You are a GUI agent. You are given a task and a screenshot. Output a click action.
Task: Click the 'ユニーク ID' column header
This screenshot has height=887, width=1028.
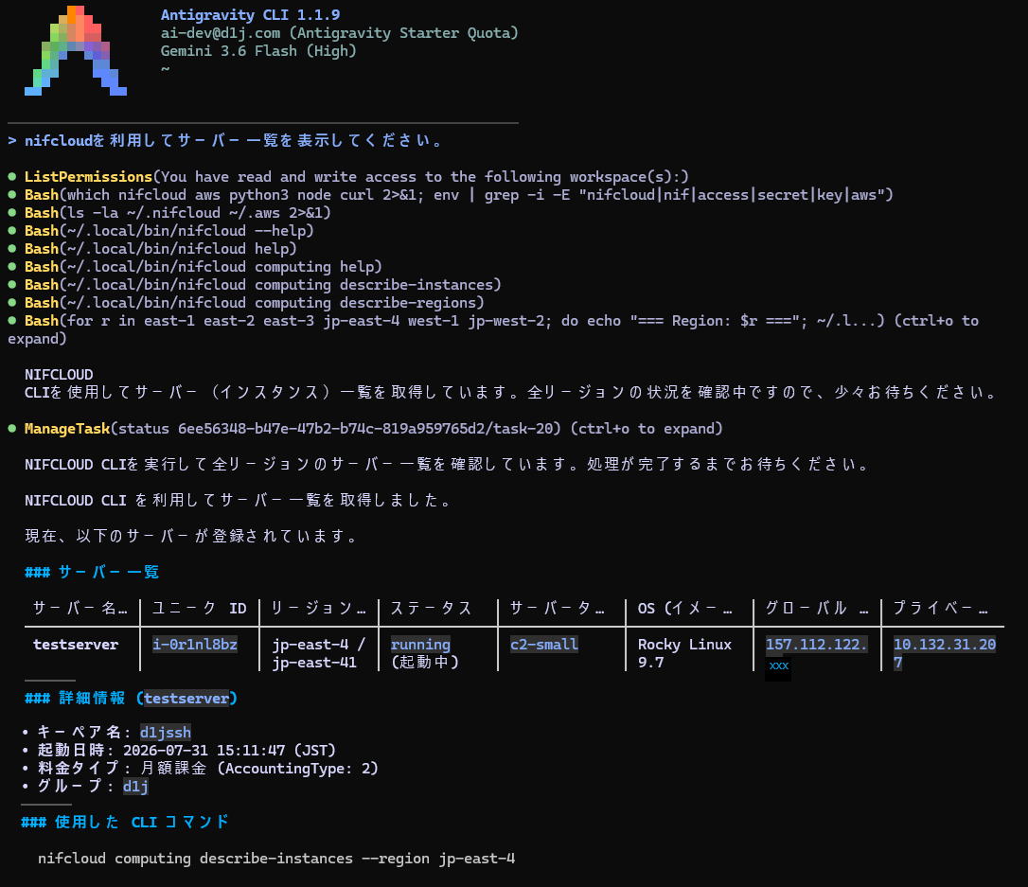tap(200, 609)
